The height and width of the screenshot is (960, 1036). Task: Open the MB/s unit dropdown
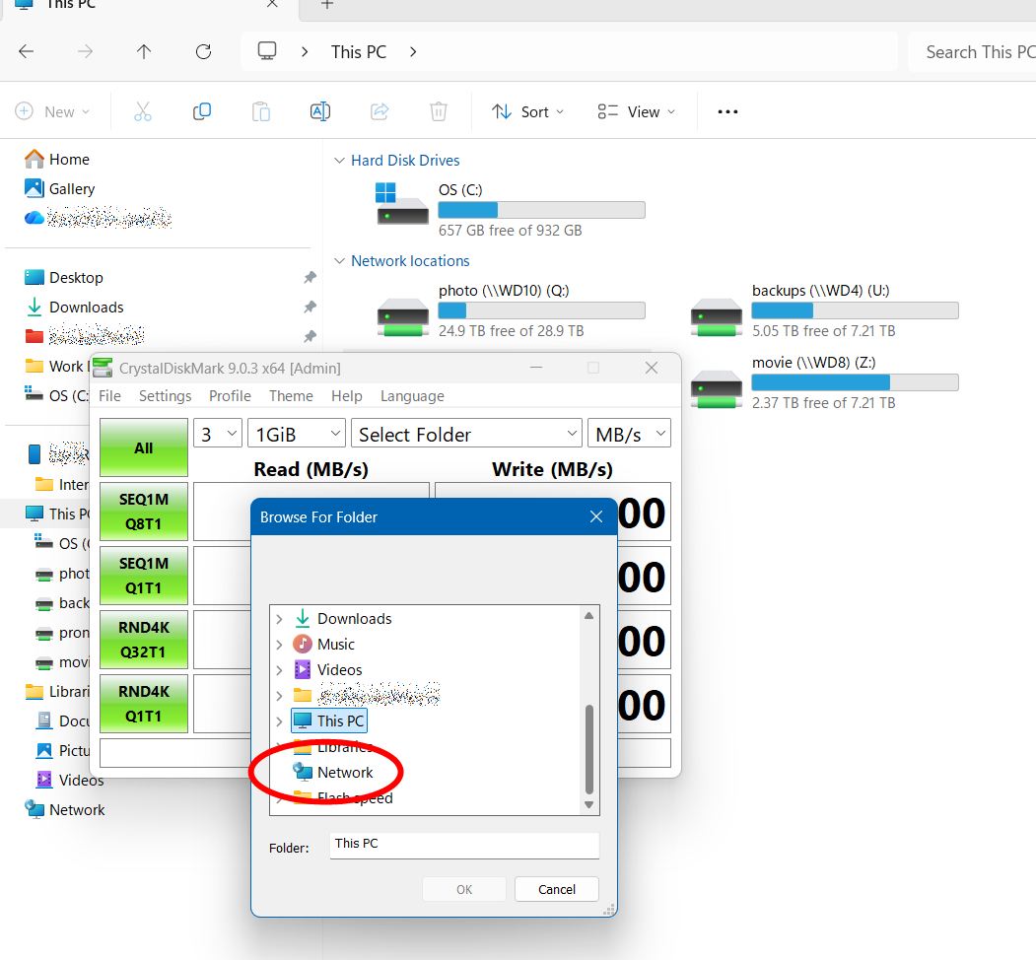(x=629, y=434)
